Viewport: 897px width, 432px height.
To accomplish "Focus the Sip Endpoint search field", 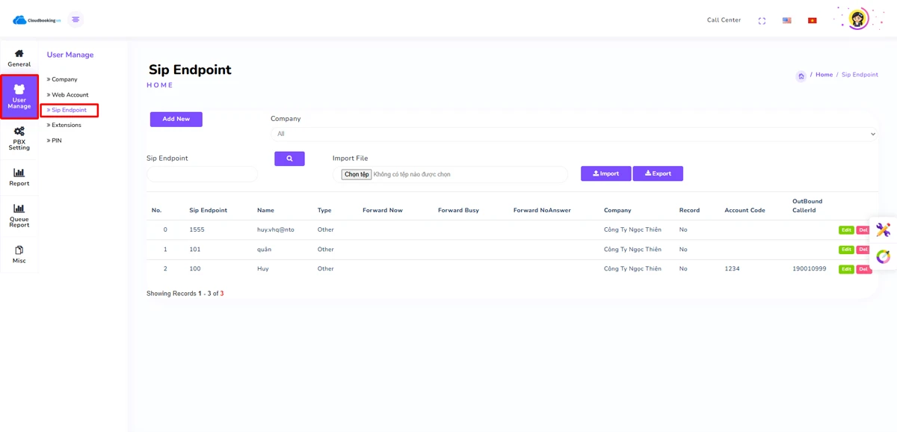I will pyautogui.click(x=202, y=174).
